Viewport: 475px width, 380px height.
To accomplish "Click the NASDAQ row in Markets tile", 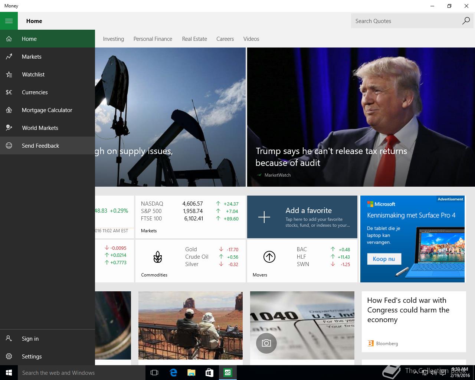I will [190, 203].
